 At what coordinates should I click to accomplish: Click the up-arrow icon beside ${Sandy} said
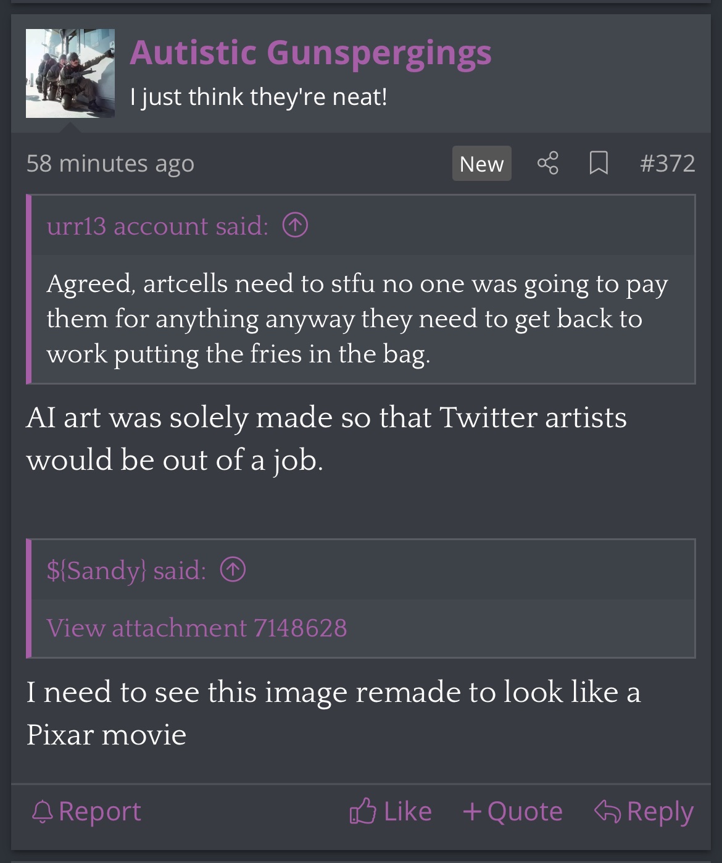point(233,570)
